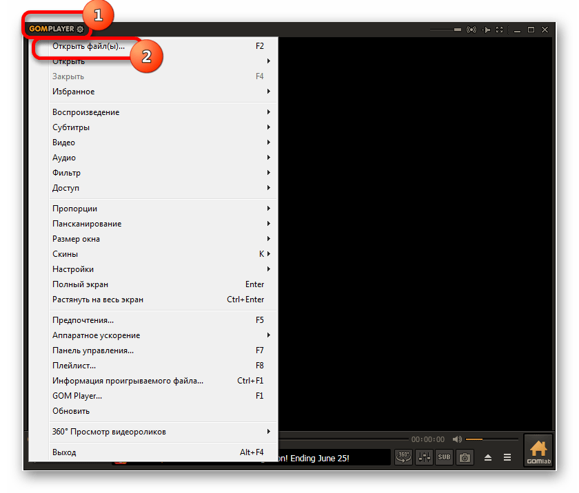Open the playlist list icon
Image resolution: width=579 pixels, height=493 pixels.
[x=507, y=458]
